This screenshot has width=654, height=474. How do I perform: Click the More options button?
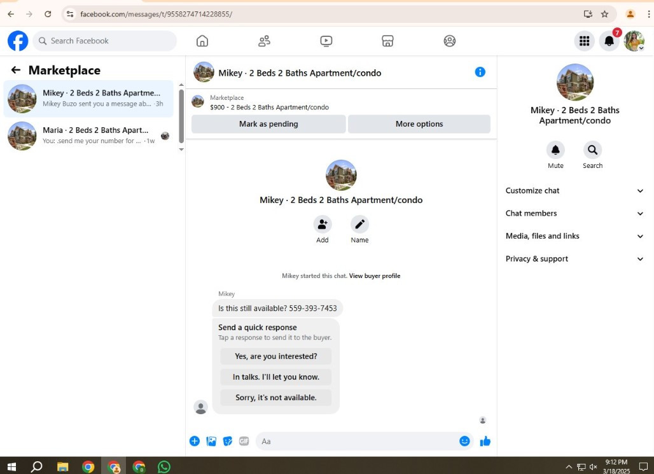coord(419,124)
